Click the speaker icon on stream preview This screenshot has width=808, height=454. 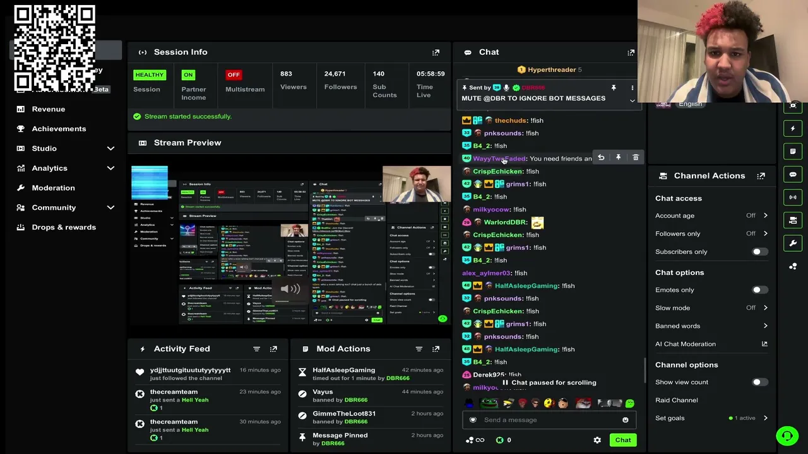click(x=290, y=289)
